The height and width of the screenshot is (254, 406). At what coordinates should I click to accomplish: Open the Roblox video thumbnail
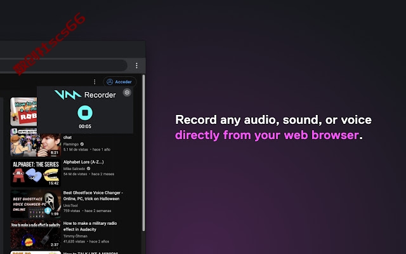coord(23,112)
